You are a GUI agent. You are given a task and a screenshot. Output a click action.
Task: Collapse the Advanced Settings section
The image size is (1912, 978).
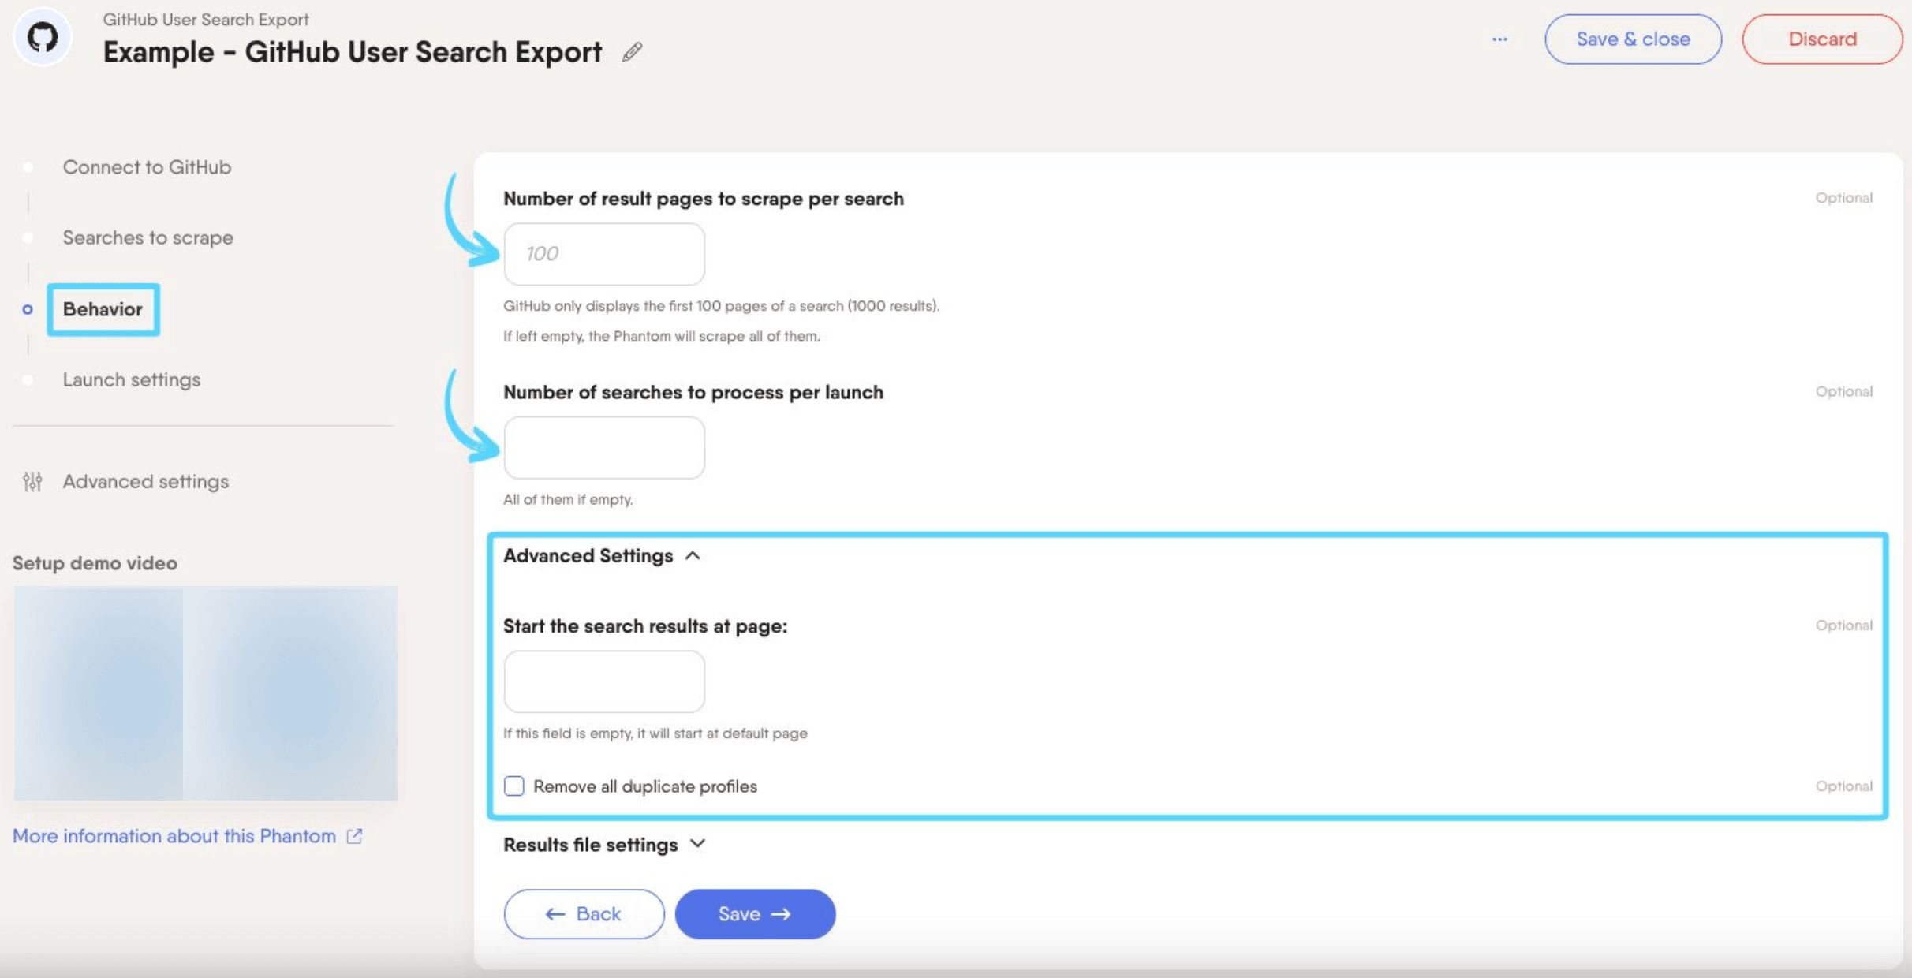[602, 556]
